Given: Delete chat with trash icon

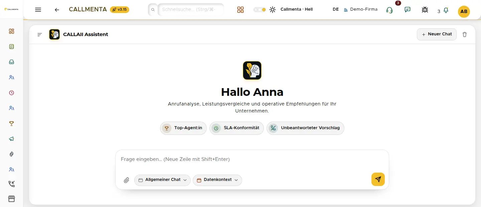Looking at the screenshot, I should (465, 34).
